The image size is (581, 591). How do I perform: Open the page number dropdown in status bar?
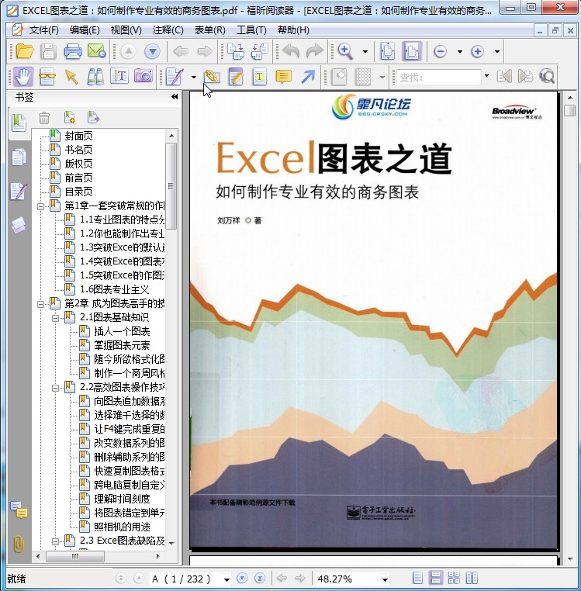click(227, 579)
